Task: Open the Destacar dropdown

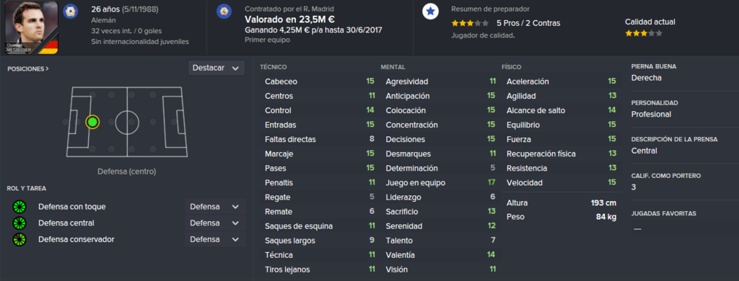Action: pyautogui.click(x=217, y=68)
